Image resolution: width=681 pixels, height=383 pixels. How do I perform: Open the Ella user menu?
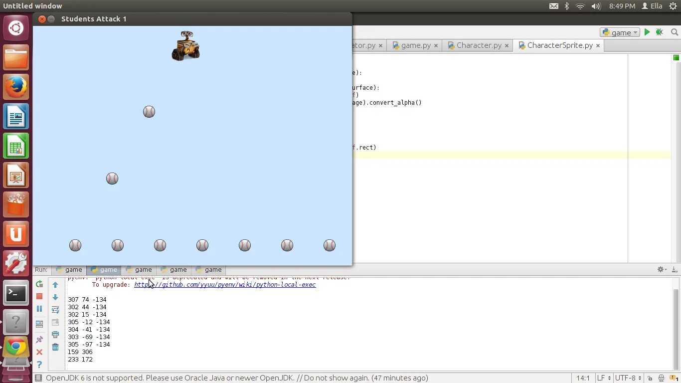point(652,6)
